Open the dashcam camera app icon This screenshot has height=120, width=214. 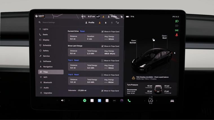122,101
